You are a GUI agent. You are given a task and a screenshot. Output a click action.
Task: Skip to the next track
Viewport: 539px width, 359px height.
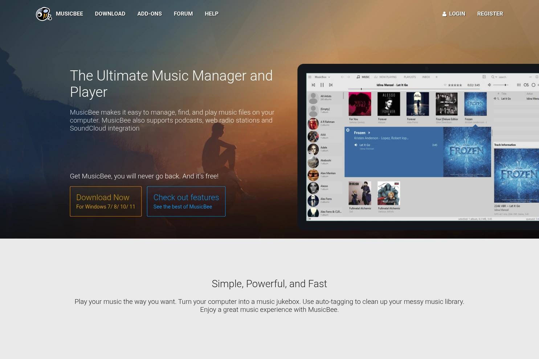click(x=331, y=85)
